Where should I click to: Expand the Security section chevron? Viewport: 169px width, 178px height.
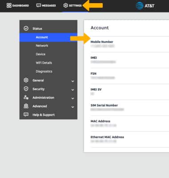point(72,89)
